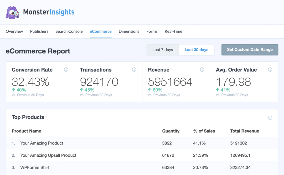Click the 924170 transactions value
This screenshot has width=284, height=175.
click(99, 82)
